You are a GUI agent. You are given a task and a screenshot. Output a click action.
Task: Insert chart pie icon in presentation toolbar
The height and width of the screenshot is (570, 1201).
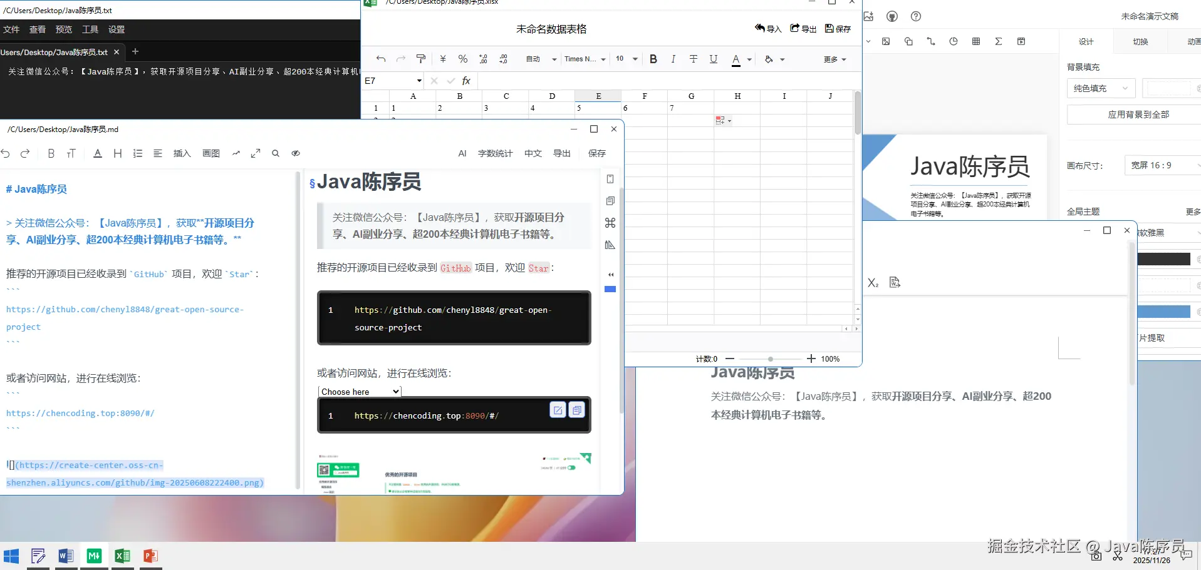[954, 41]
